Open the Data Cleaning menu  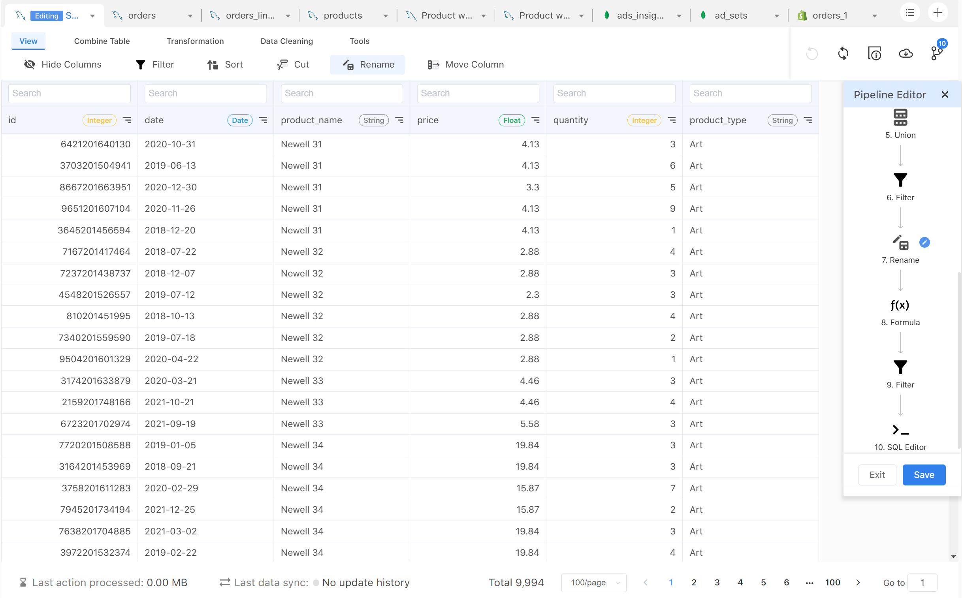[x=286, y=41]
